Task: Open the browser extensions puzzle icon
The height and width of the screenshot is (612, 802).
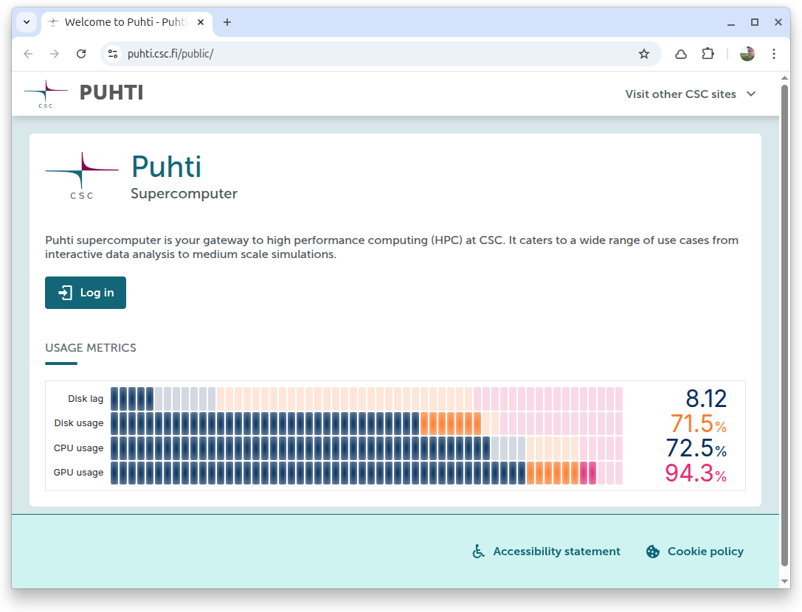Action: [x=708, y=54]
